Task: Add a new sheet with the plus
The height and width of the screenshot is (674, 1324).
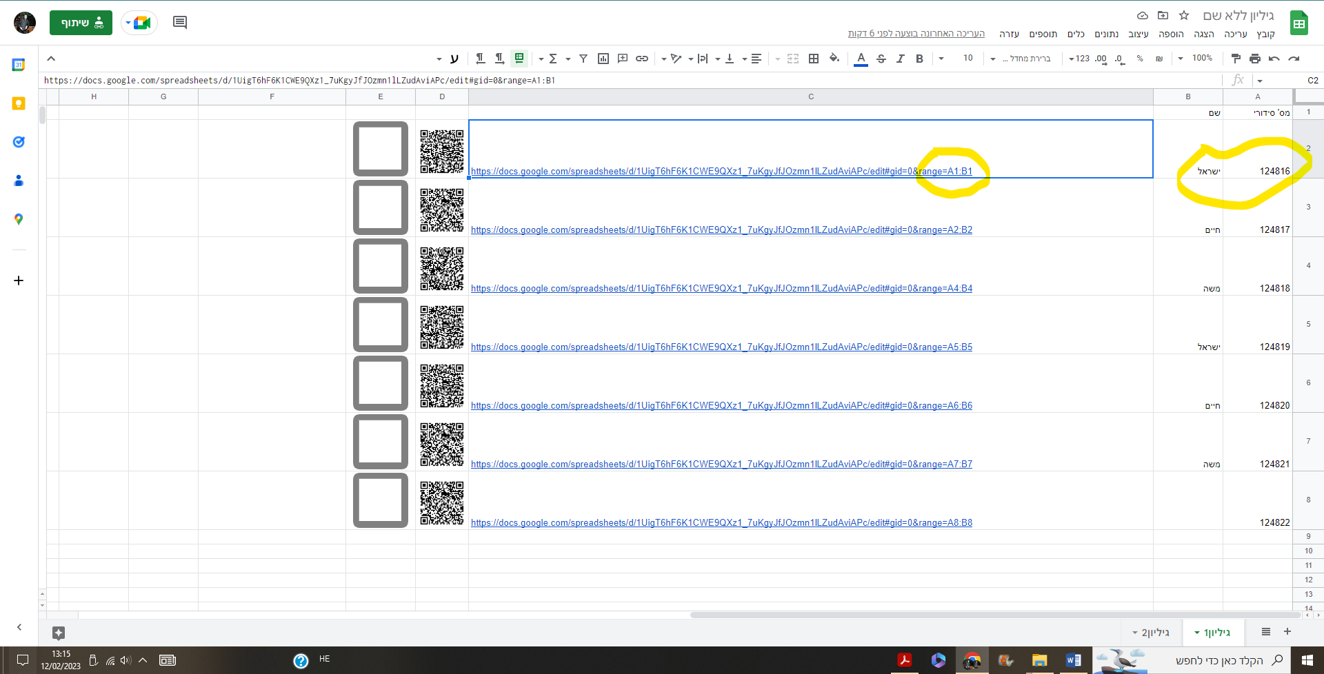Action: pyautogui.click(x=1287, y=632)
